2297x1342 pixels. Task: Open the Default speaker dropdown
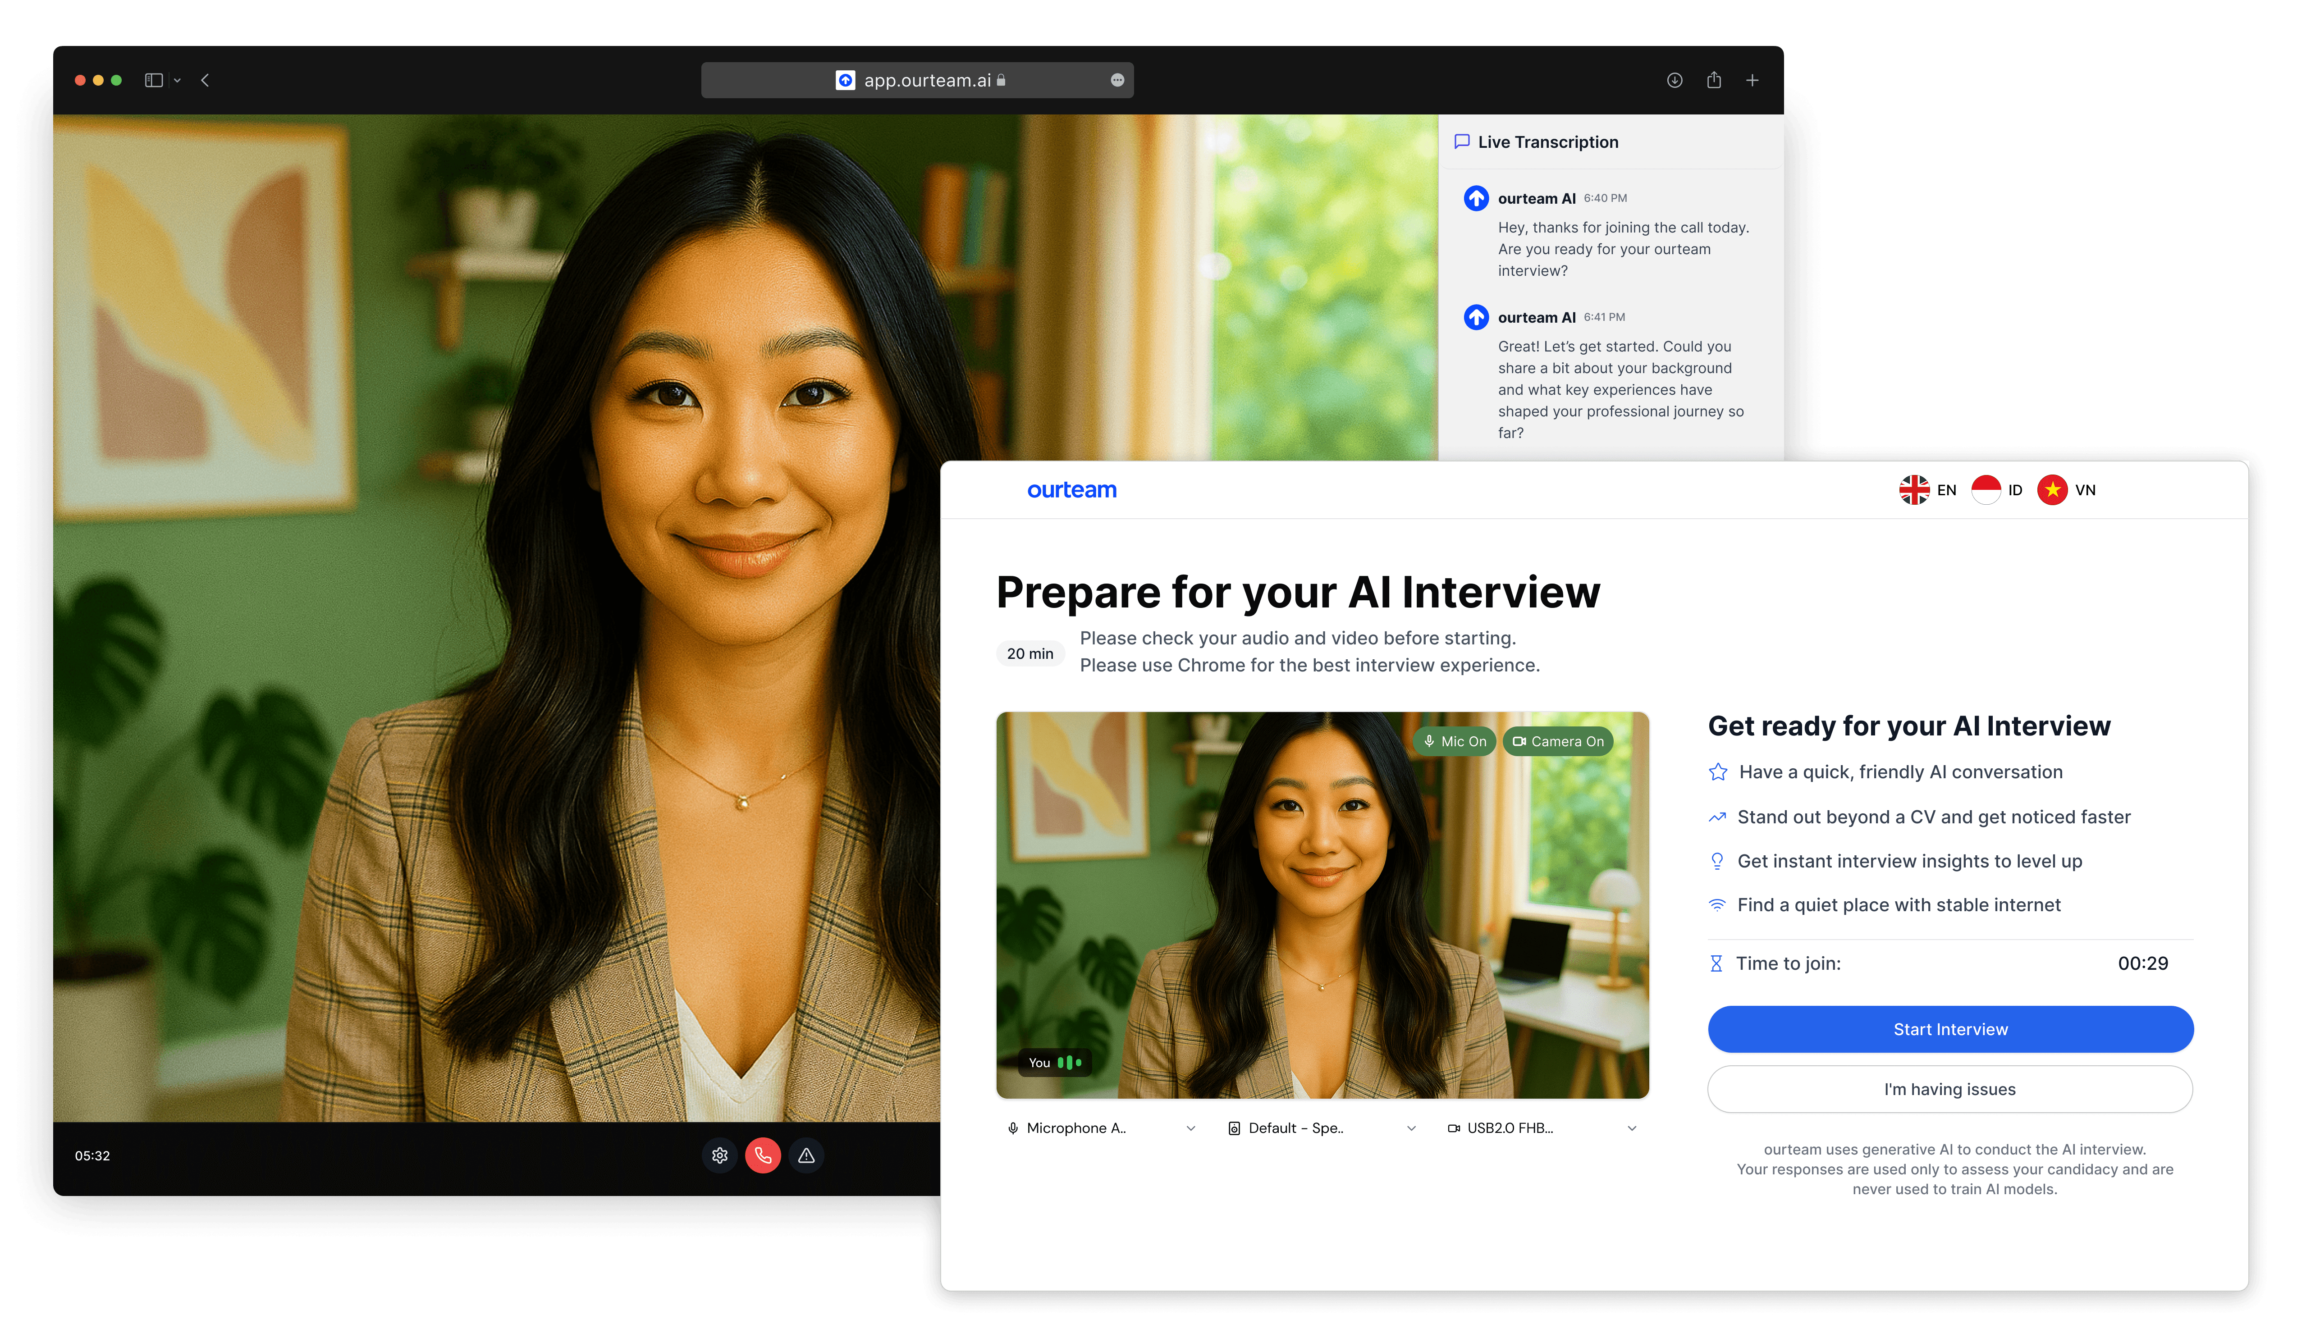click(x=1322, y=1128)
